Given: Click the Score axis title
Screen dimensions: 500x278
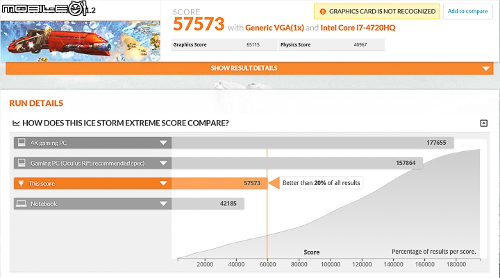Looking at the screenshot, I should [x=312, y=252].
